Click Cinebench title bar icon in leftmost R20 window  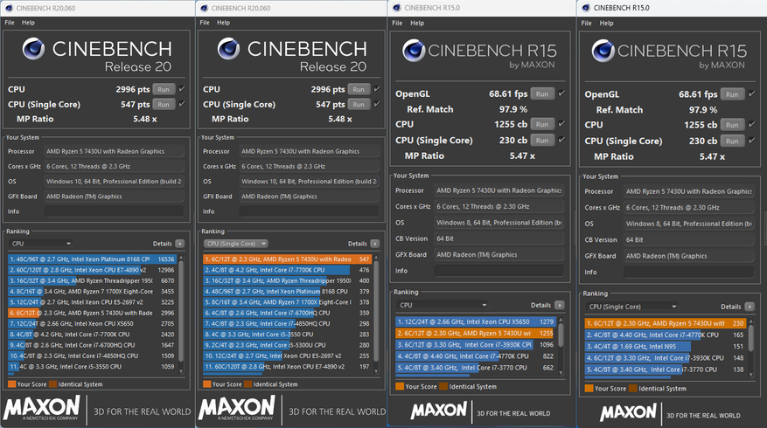pos(9,8)
